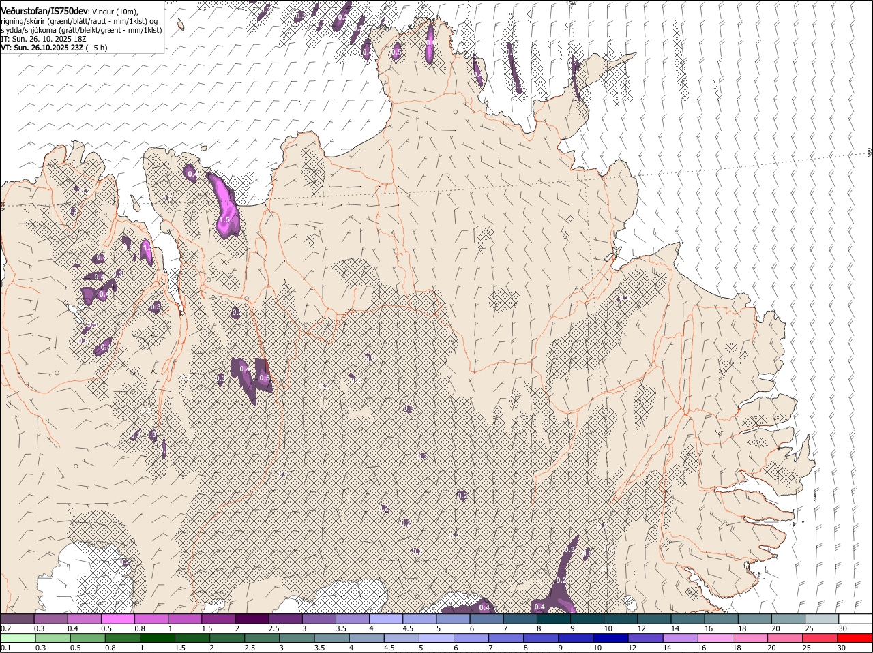Select the upper legend swatch labeled 12
Viewport: 873px width, 653px height.
(x=654, y=619)
